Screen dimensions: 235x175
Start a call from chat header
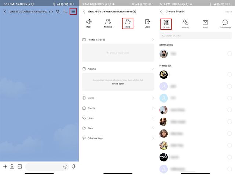point(65,11)
